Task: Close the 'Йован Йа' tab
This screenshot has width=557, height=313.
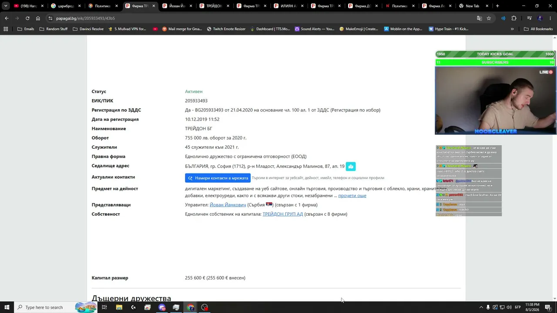Action: point(191,6)
